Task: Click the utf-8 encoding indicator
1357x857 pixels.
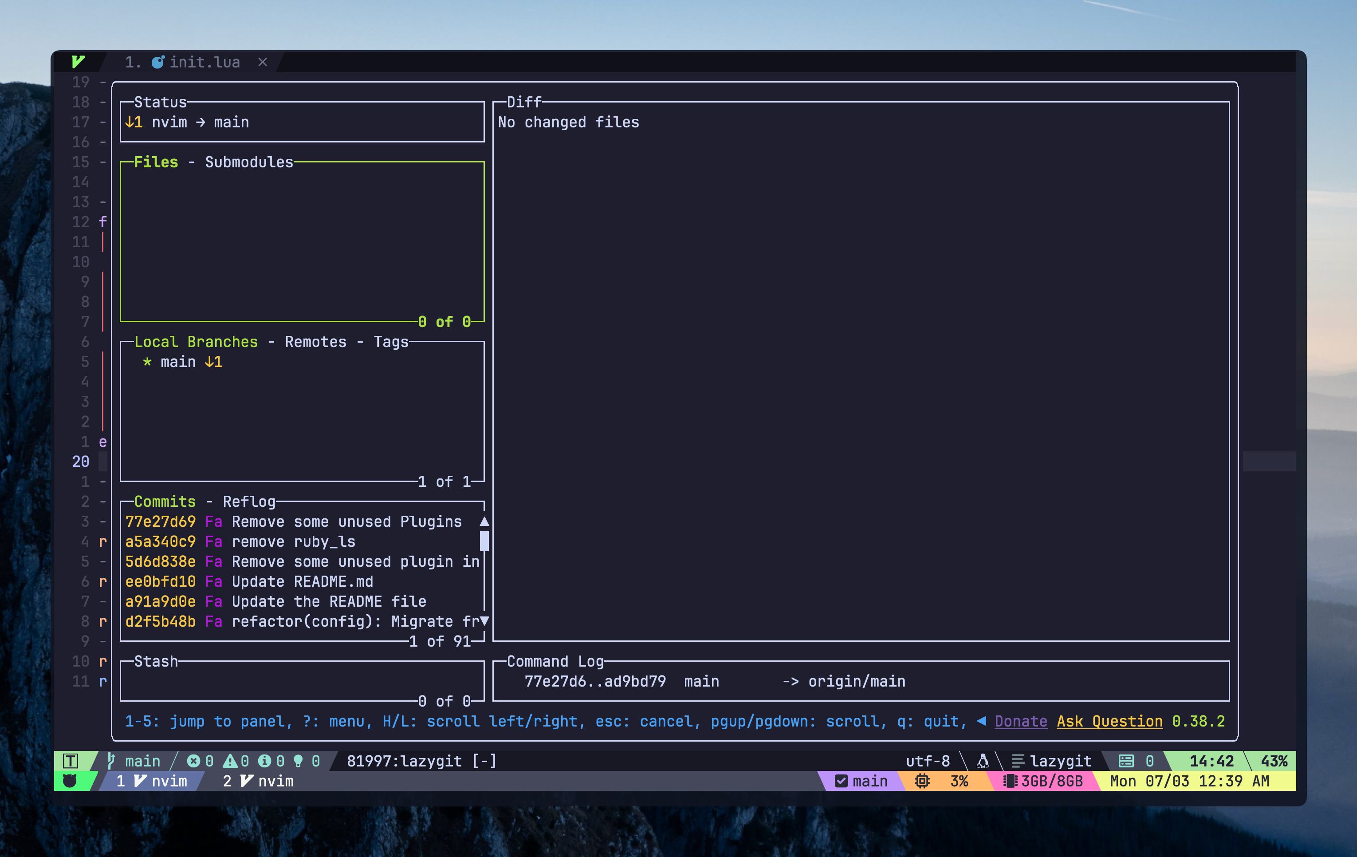Action: [x=928, y=761]
